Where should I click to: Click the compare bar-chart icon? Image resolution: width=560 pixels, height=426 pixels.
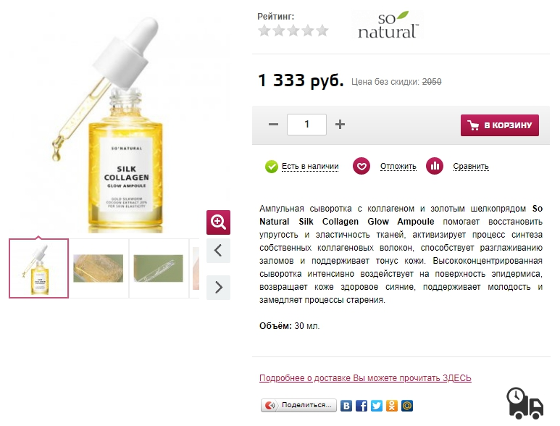pyautogui.click(x=435, y=167)
